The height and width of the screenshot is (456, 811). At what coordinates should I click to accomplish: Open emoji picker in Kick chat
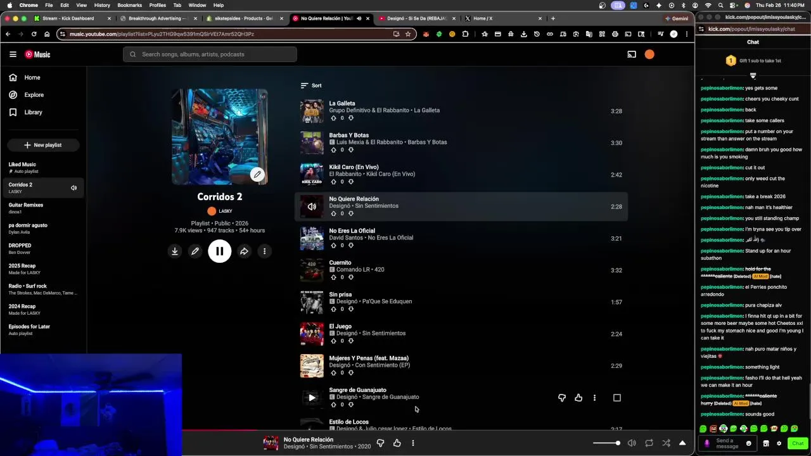click(748, 443)
